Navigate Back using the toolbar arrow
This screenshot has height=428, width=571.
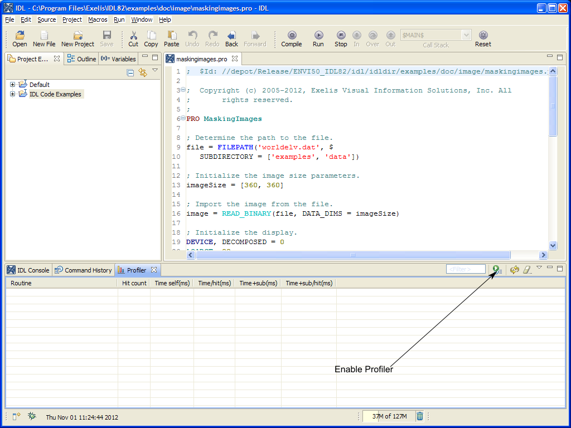[x=231, y=39]
